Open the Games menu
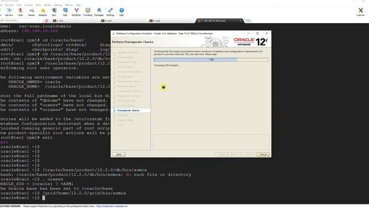Screen dimensions: 369x208 (47, 5)
